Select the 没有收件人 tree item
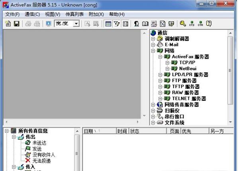Viewport: 239px width, 171px height. (x=43, y=155)
